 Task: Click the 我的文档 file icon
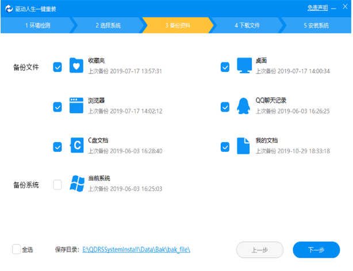coord(244,146)
